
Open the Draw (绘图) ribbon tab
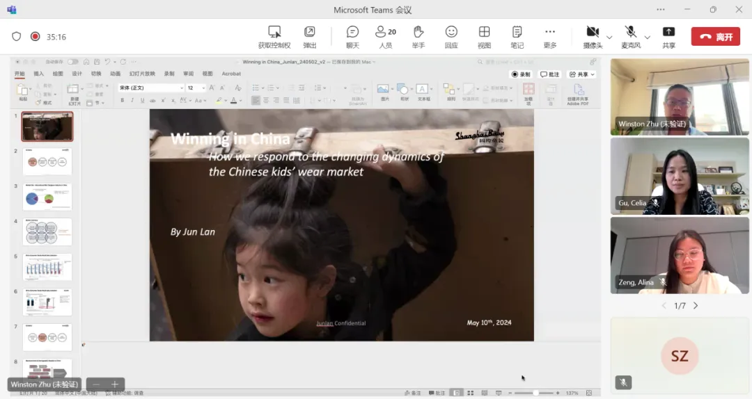coord(58,74)
